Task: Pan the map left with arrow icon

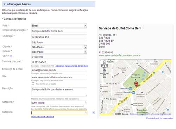Action: click(103, 66)
